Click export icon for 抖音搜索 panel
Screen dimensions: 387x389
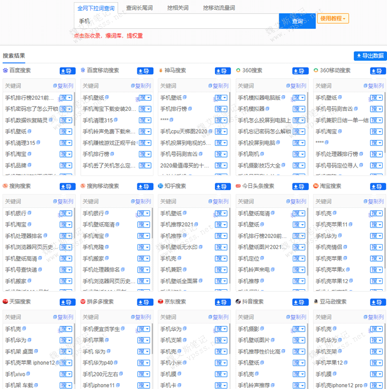coord(301,302)
